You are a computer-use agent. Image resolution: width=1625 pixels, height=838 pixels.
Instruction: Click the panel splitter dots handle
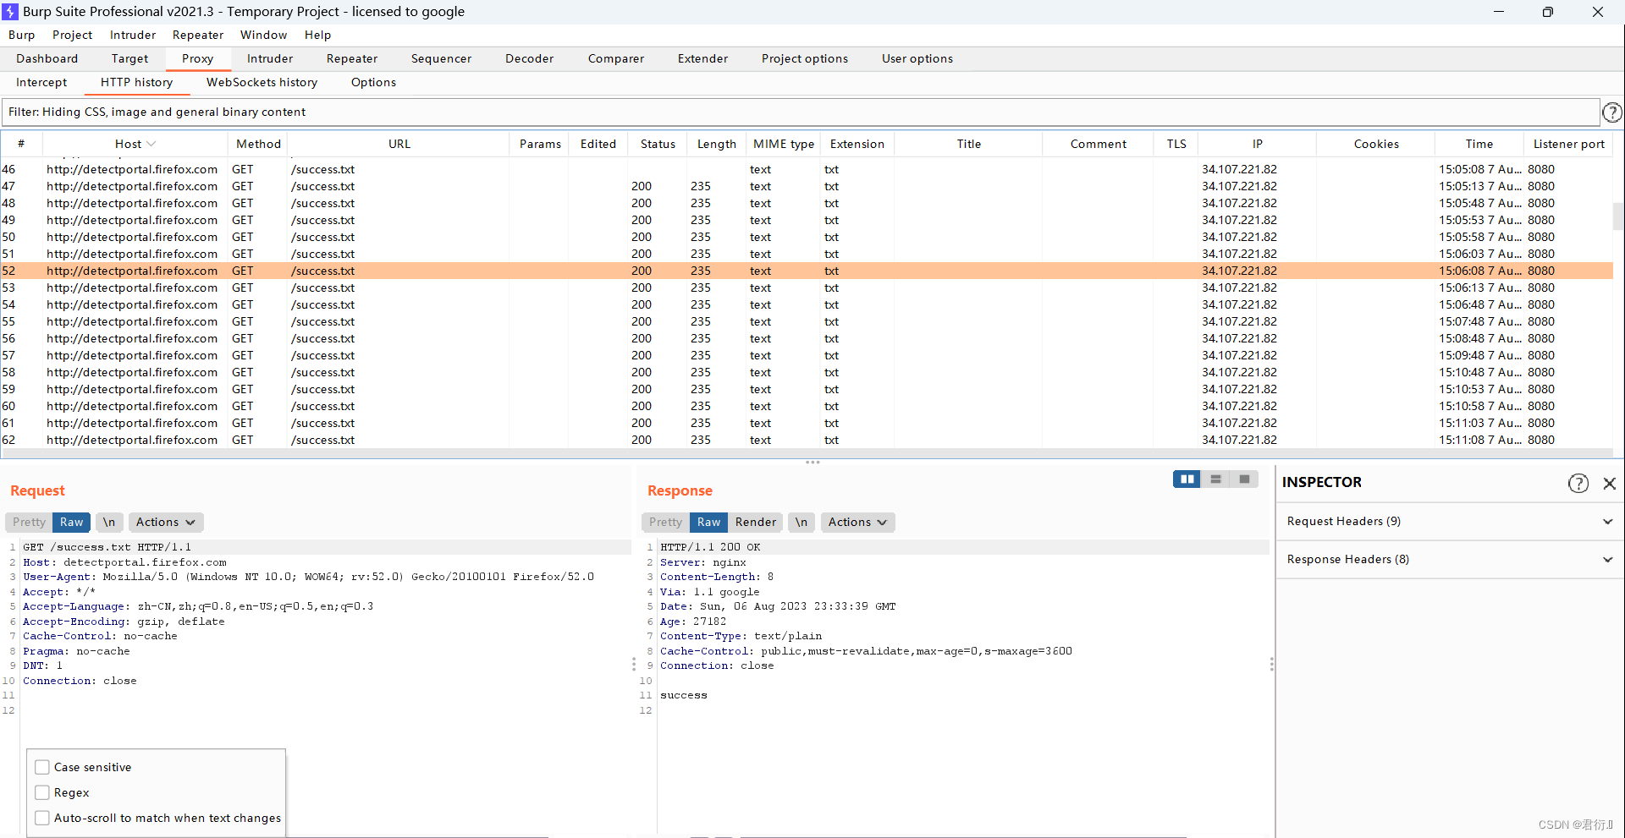(x=812, y=463)
